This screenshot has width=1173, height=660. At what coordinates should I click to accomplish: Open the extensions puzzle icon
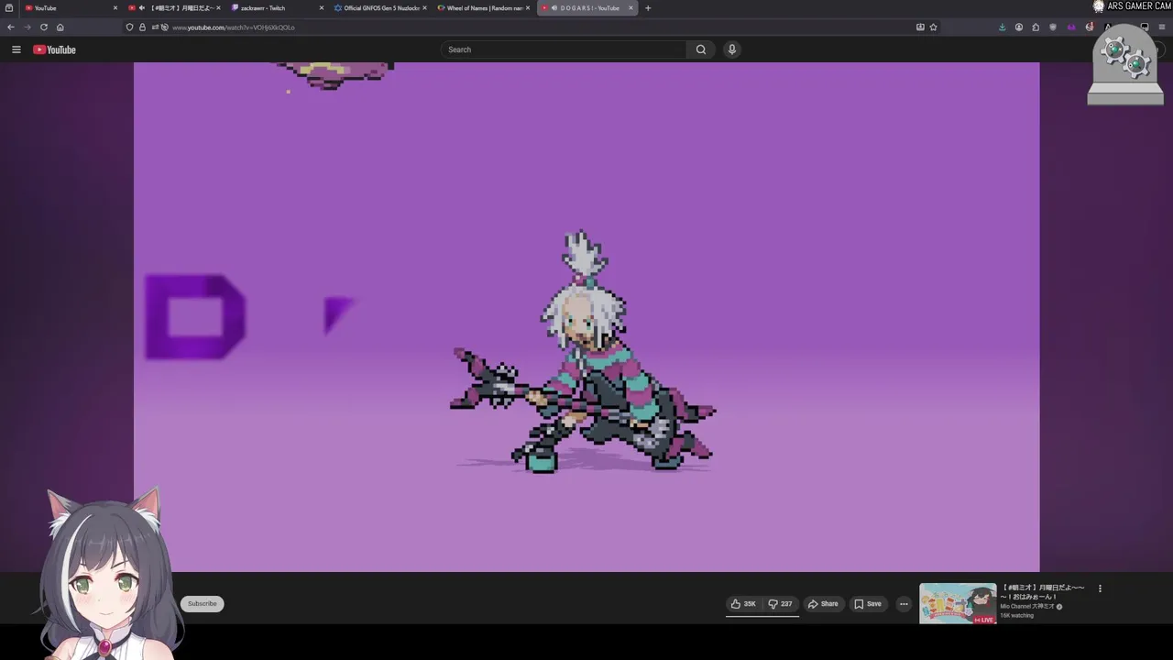click(x=1036, y=27)
